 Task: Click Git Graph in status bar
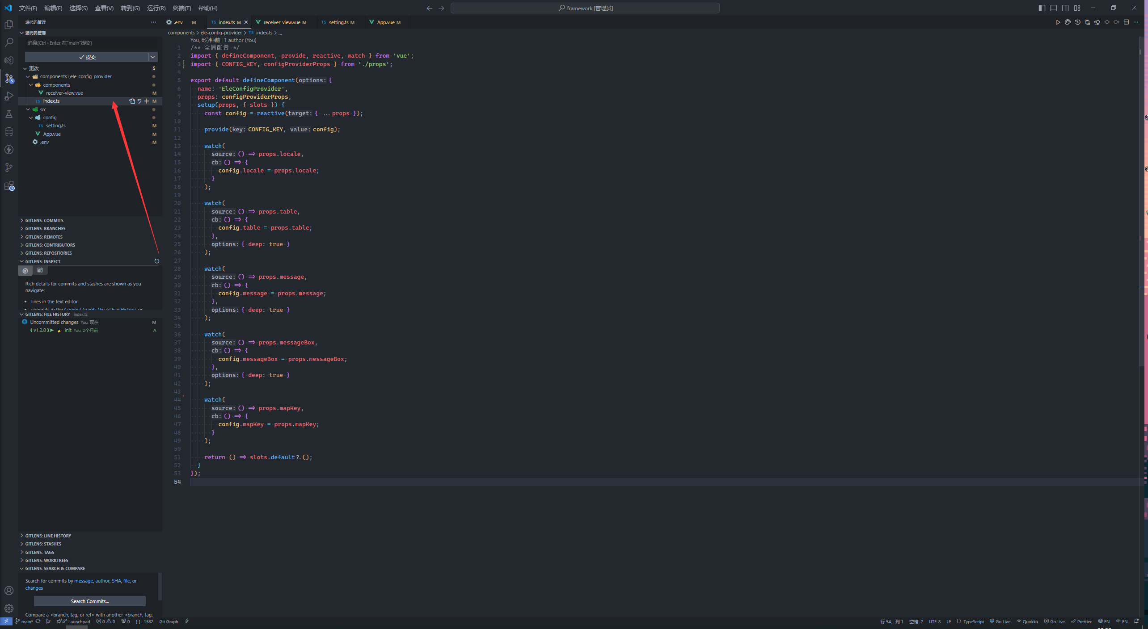point(169,621)
